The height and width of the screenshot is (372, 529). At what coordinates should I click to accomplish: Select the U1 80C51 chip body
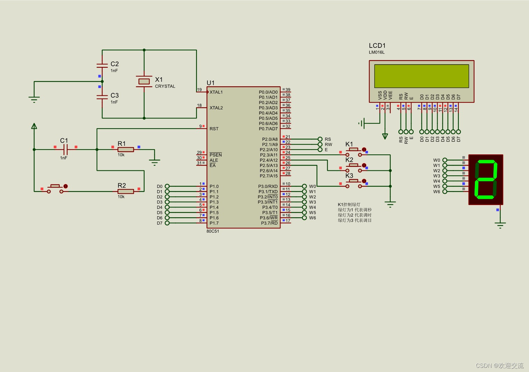point(243,157)
